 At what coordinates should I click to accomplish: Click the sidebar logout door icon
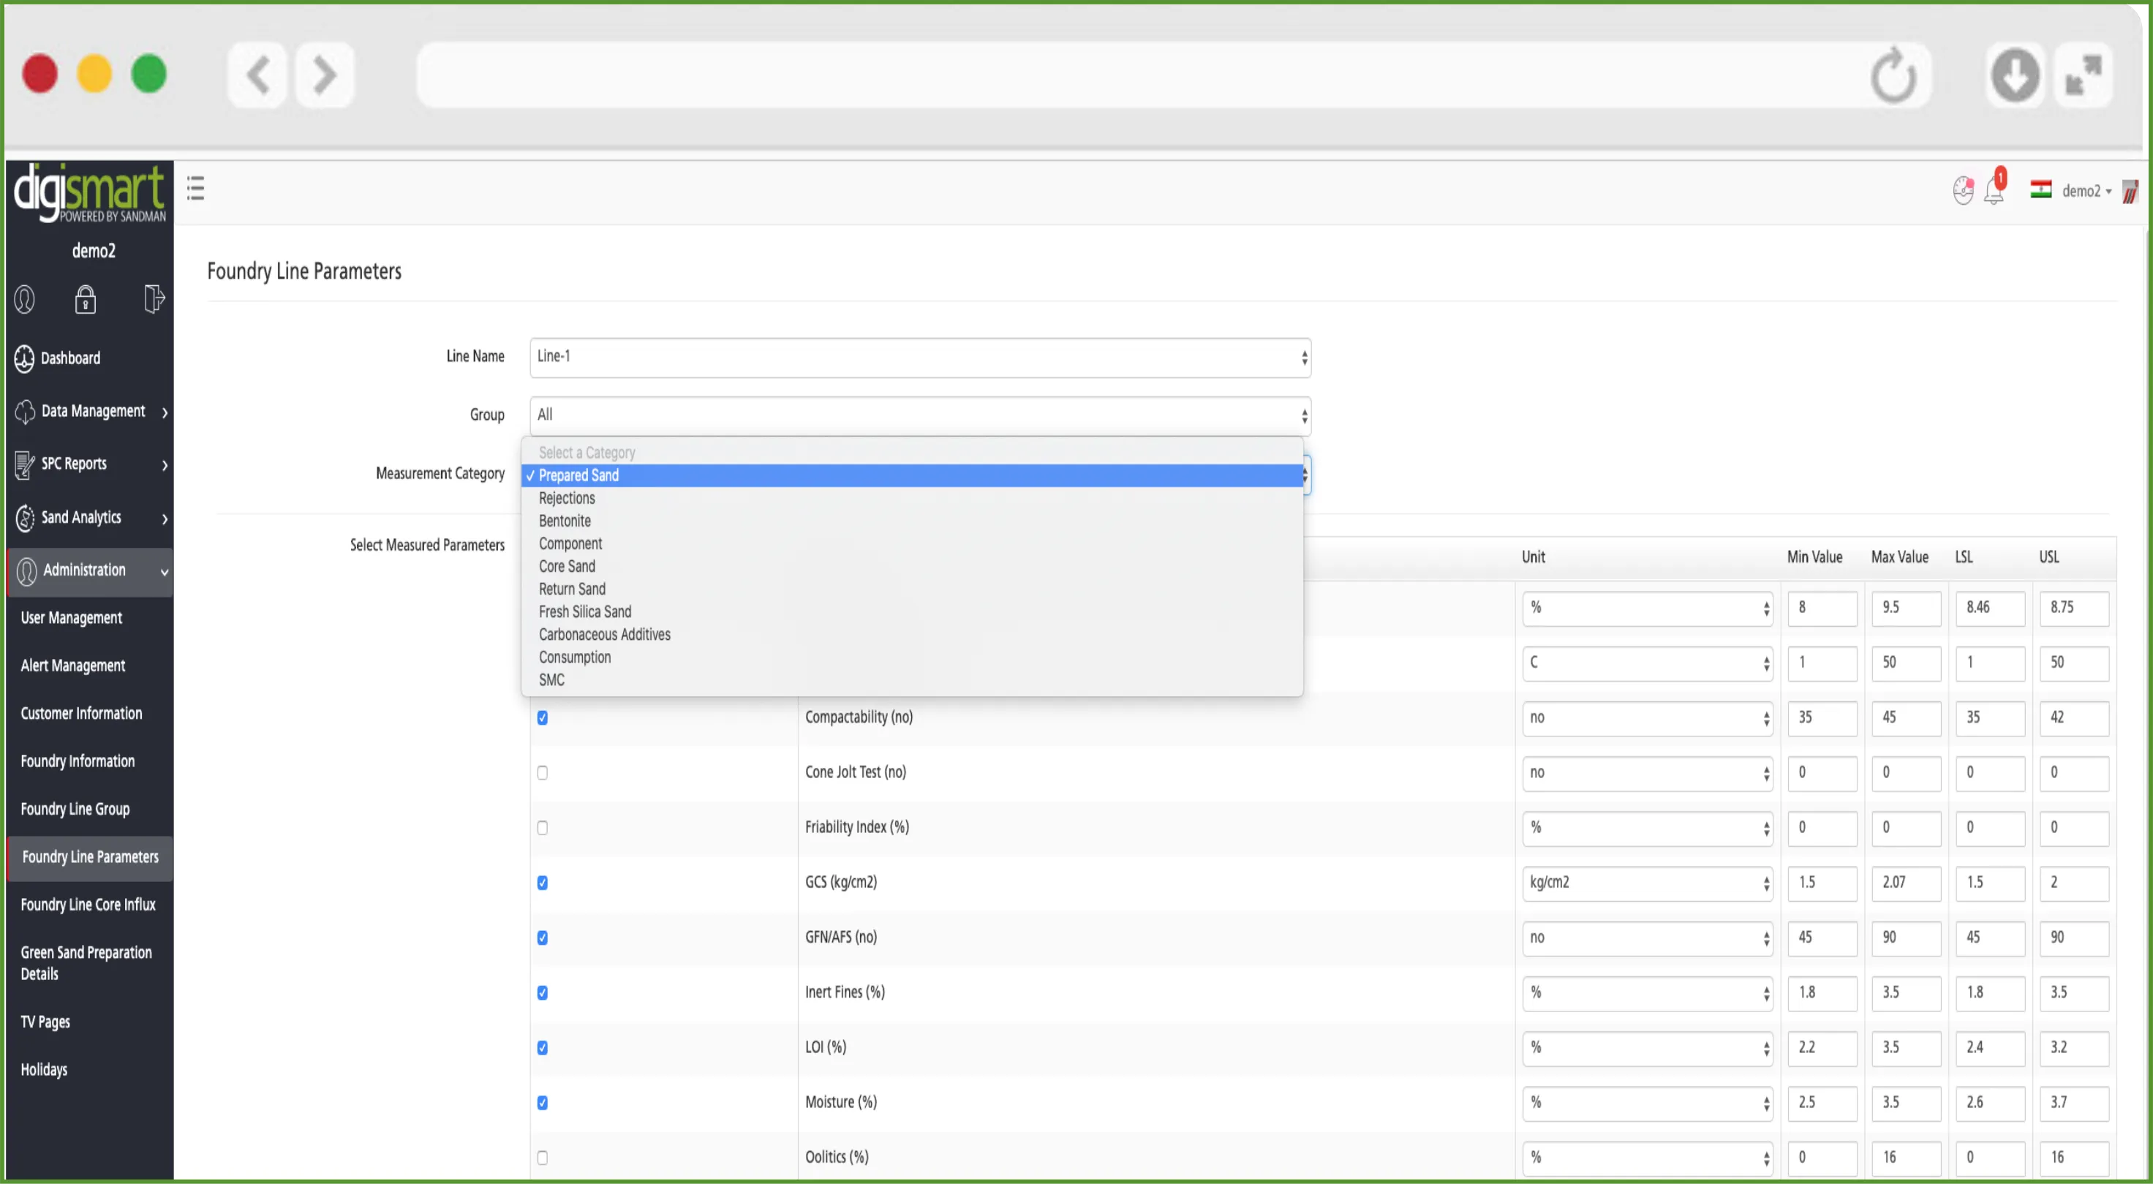153,299
